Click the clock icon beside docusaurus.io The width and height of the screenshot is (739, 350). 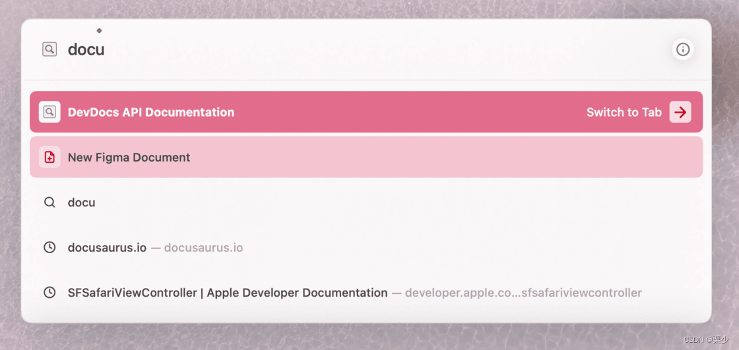click(49, 247)
